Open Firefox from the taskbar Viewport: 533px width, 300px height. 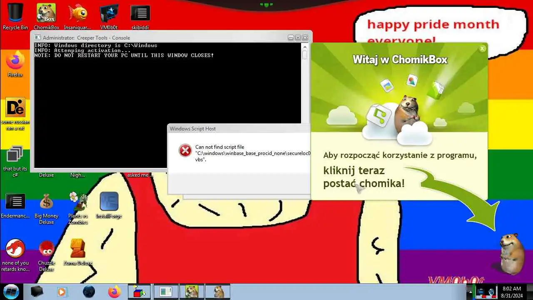114,292
